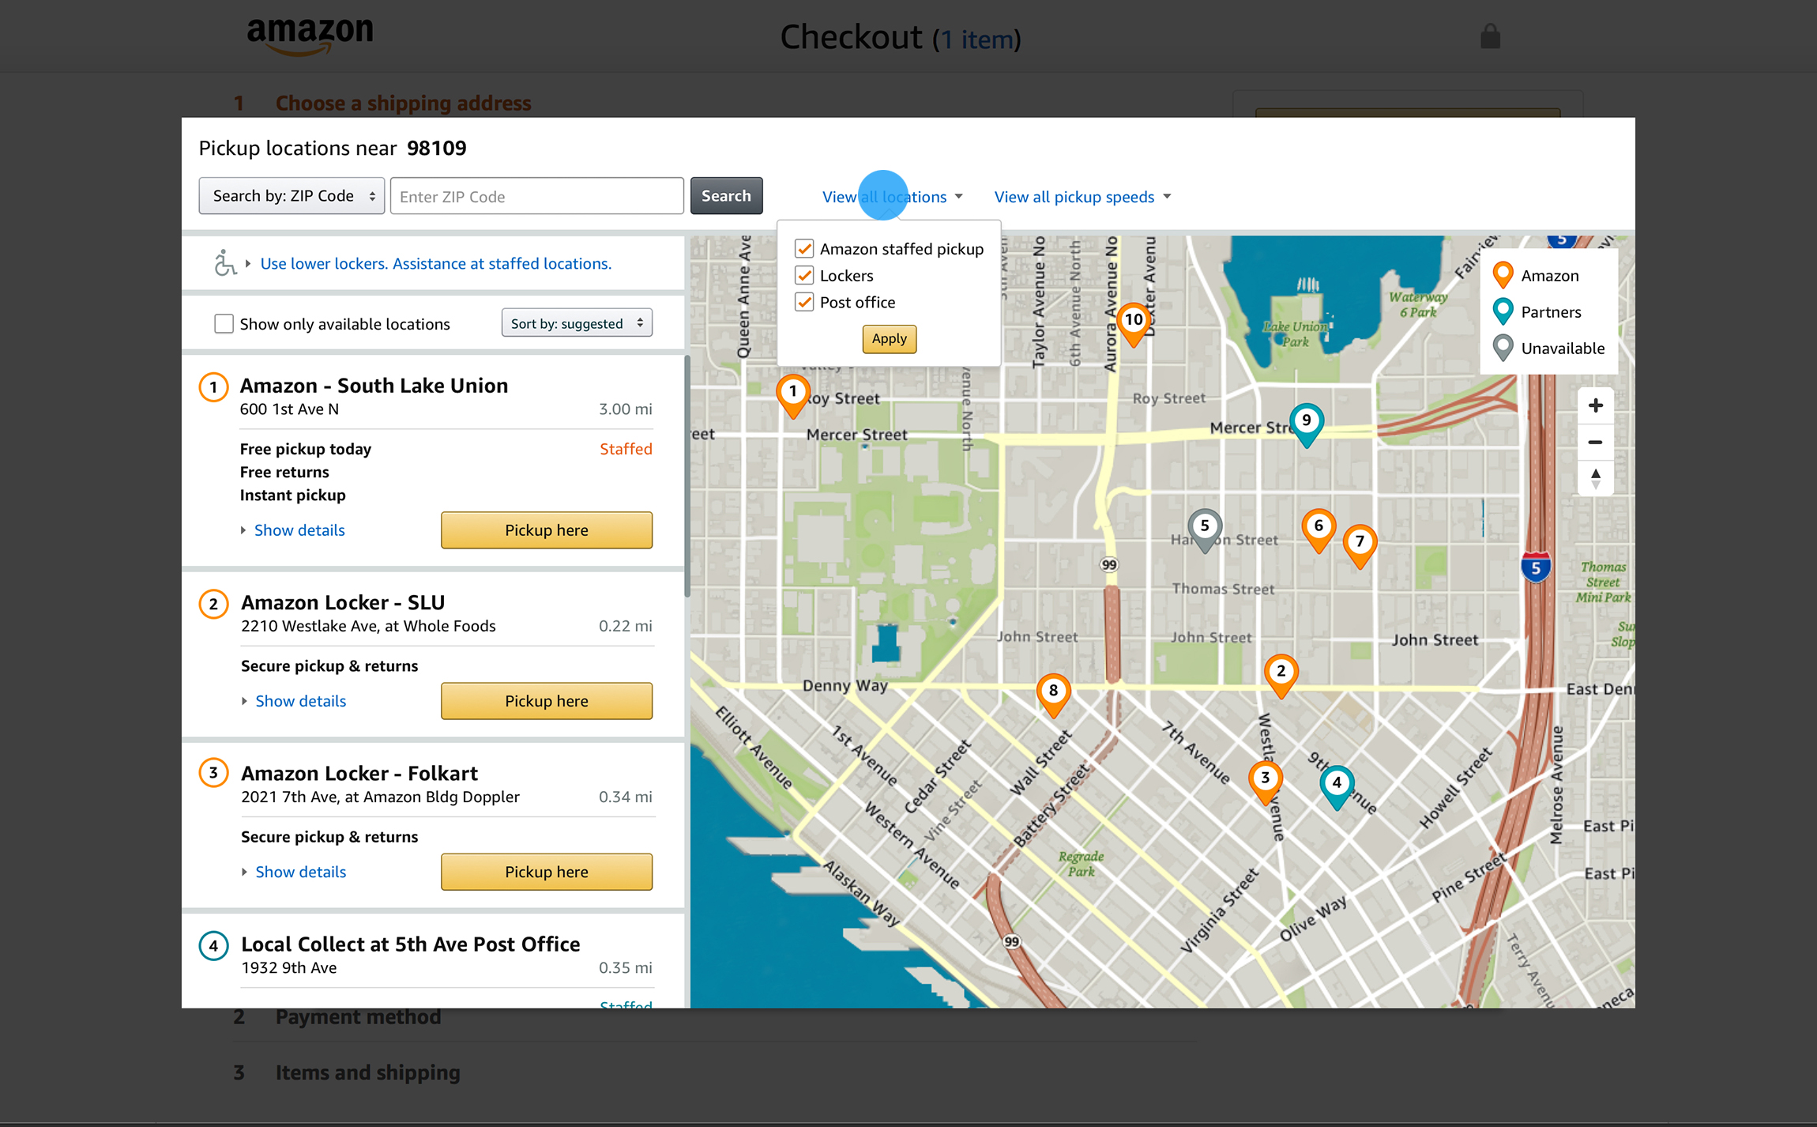Uncheck Amazon staffed pickup filter
1817x1127 pixels.
pos(804,249)
